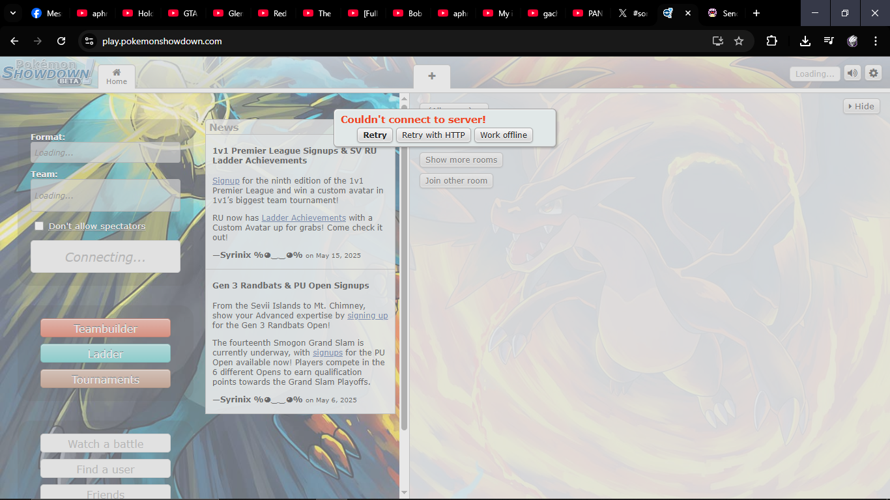Screen dimensions: 890x500
Task: Open the browser downloads panel
Action: [x=805, y=41]
